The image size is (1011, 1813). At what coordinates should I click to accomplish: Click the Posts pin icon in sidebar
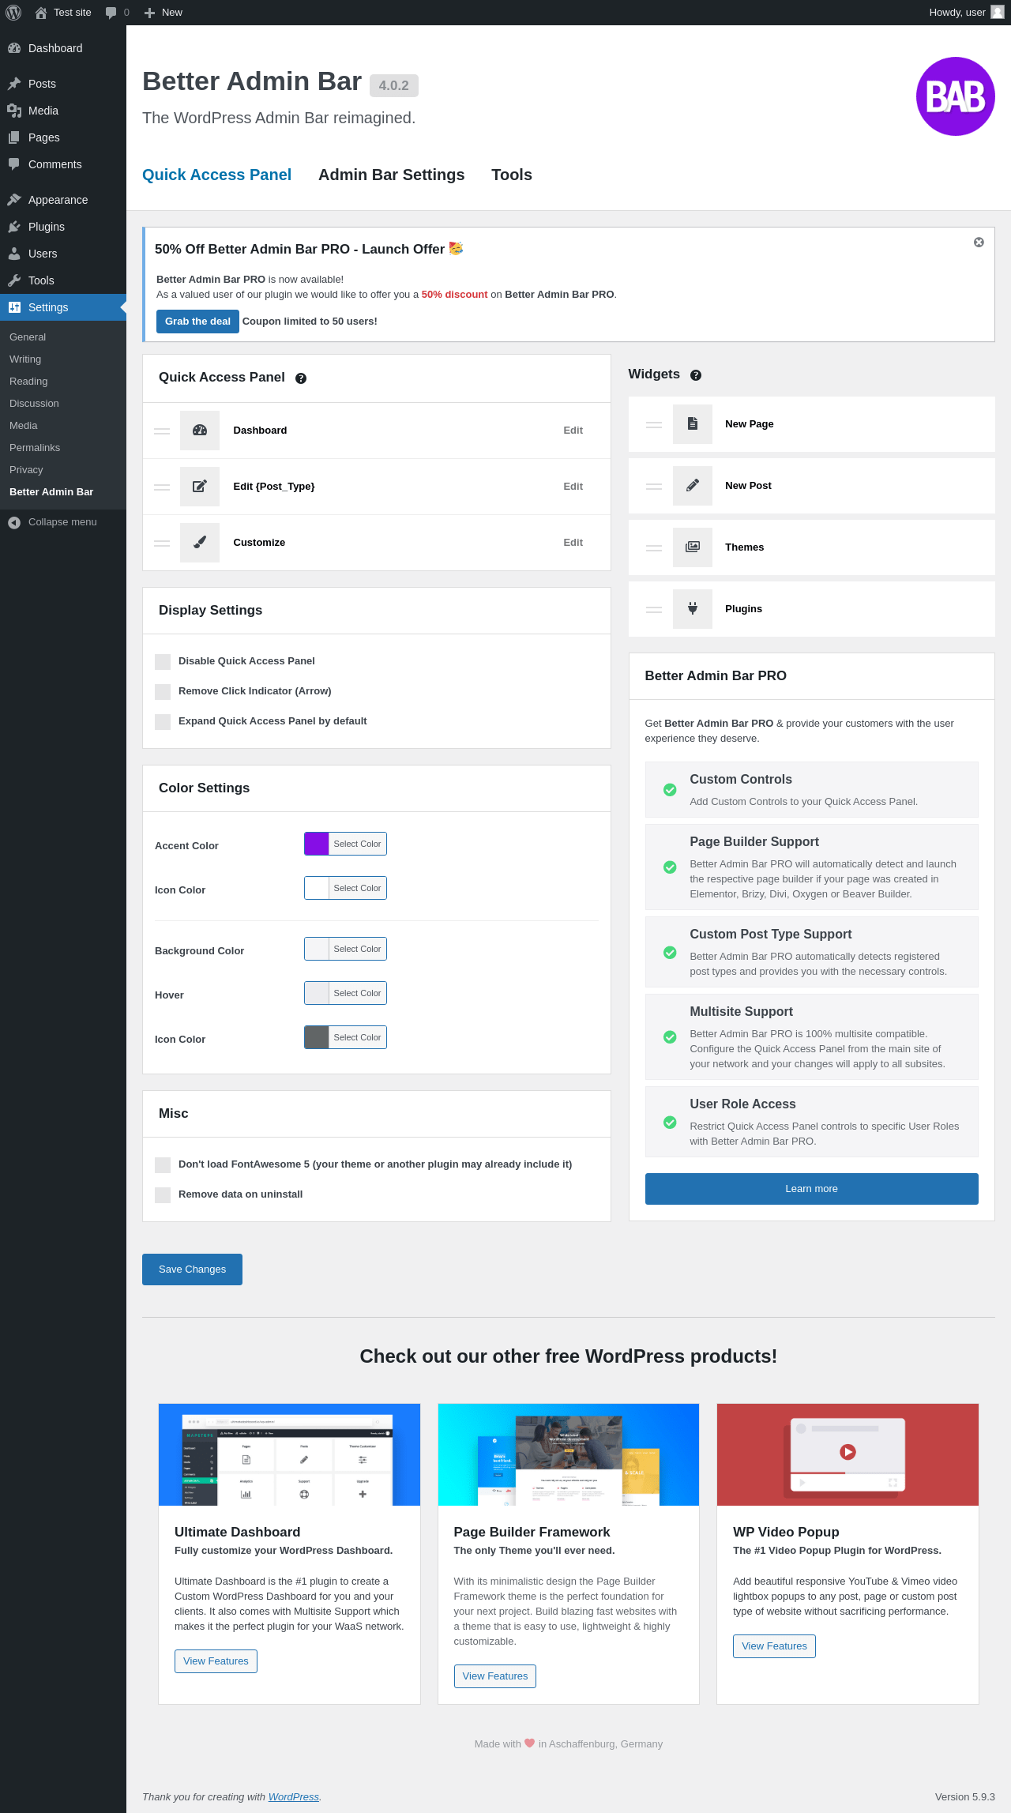click(14, 84)
